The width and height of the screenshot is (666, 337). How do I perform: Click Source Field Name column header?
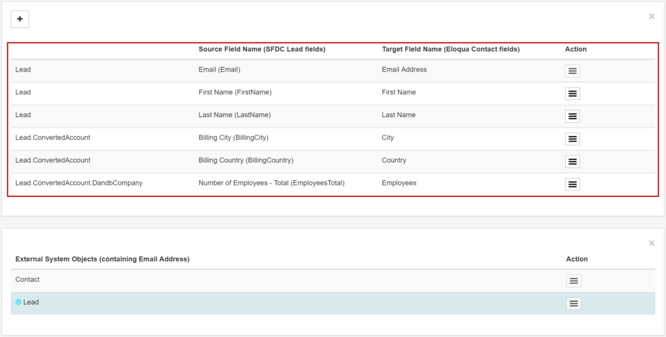point(261,49)
